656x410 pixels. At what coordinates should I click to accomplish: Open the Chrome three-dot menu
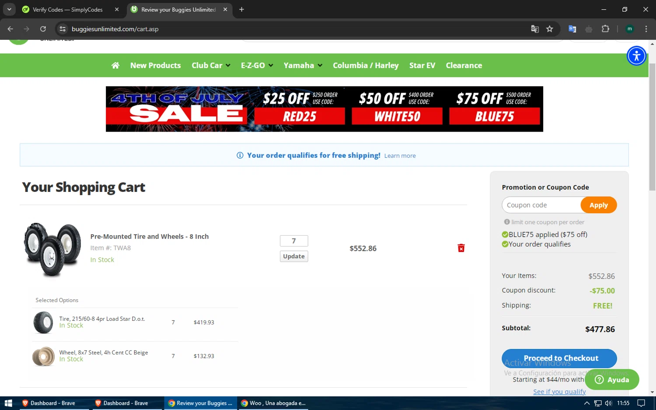pos(646,29)
